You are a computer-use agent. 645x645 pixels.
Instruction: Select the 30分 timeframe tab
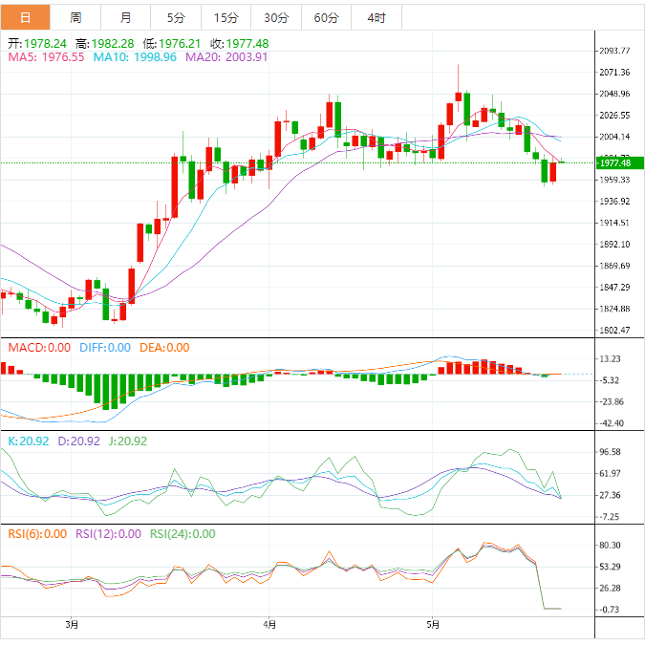pos(275,17)
